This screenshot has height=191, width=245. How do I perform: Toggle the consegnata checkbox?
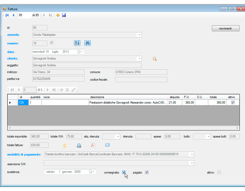(124, 172)
